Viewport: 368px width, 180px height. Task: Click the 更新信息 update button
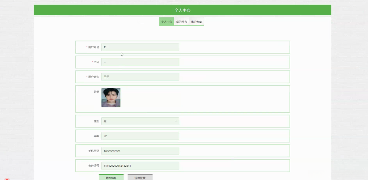pyautogui.click(x=111, y=177)
